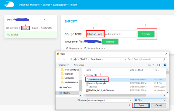Toggle the Stop on error checkbox
The image size is (174, 111).
pyautogui.click(x=67, y=48)
